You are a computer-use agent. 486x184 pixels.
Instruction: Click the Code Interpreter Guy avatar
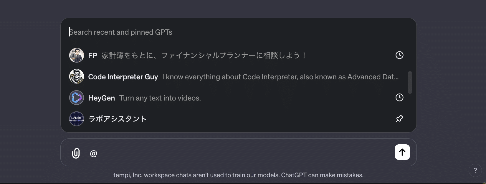click(77, 77)
